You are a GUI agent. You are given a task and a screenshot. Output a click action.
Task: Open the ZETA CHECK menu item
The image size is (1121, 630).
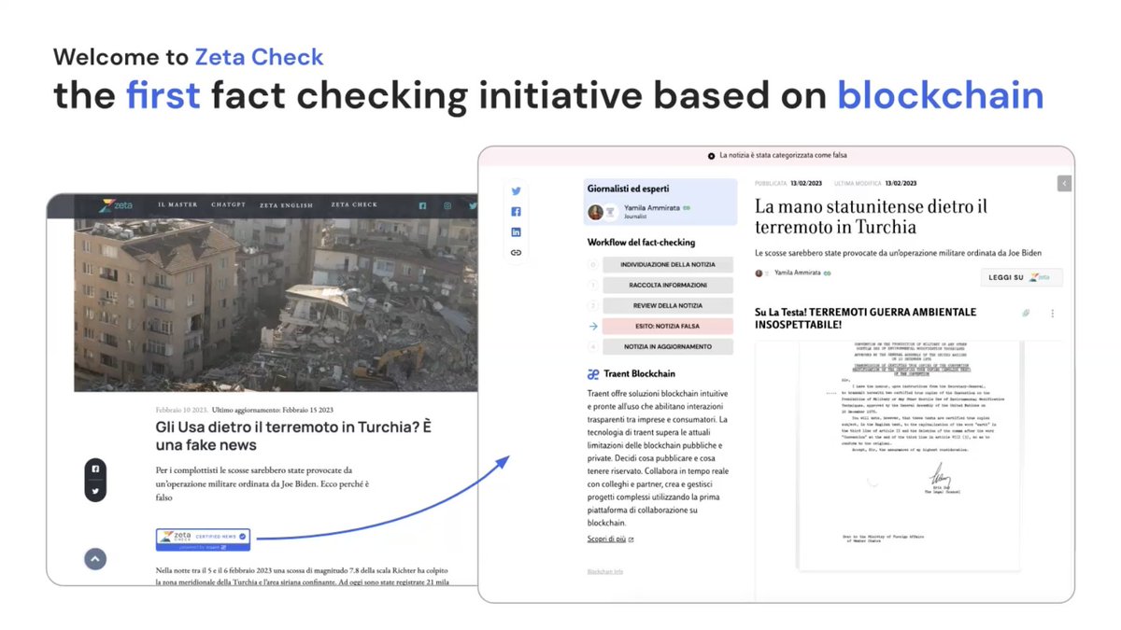point(354,205)
